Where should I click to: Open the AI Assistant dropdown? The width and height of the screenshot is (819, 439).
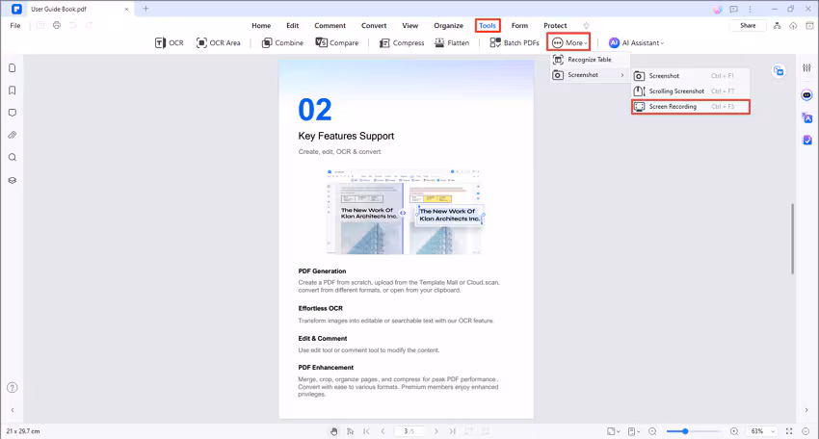636,43
